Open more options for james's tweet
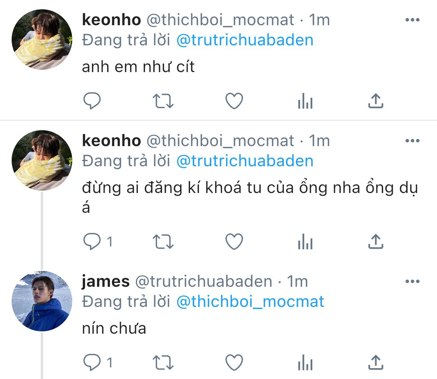This screenshot has height=379, width=437. pos(413,281)
